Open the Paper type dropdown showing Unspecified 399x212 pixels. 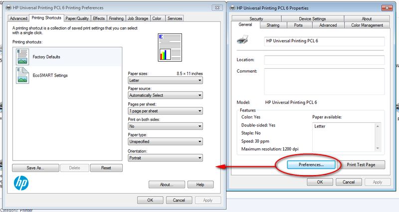click(x=165, y=141)
